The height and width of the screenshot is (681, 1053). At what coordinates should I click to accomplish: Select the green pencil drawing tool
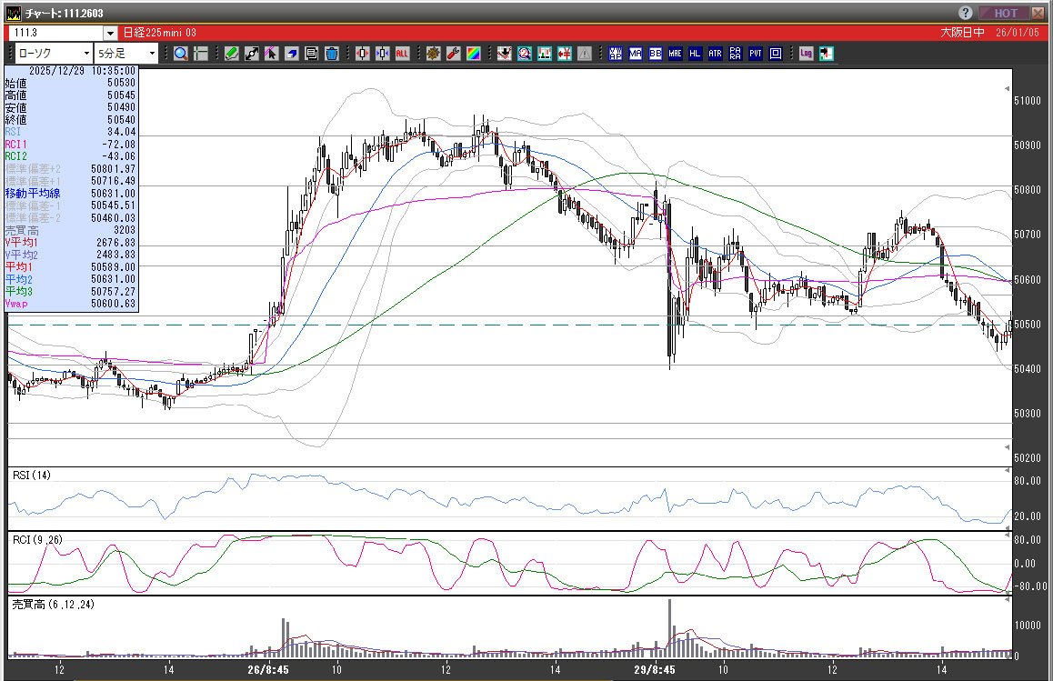point(232,54)
